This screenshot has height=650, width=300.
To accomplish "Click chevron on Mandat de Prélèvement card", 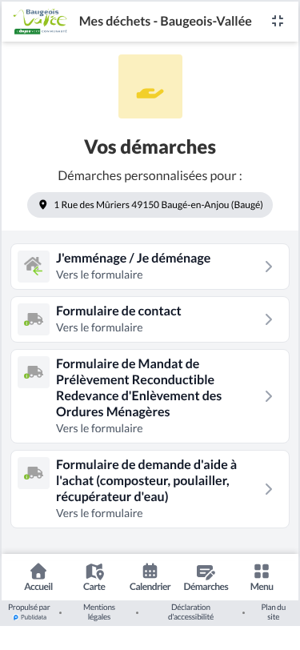I will click(269, 396).
